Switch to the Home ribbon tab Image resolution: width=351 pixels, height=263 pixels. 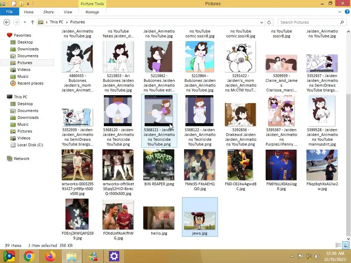coord(29,12)
